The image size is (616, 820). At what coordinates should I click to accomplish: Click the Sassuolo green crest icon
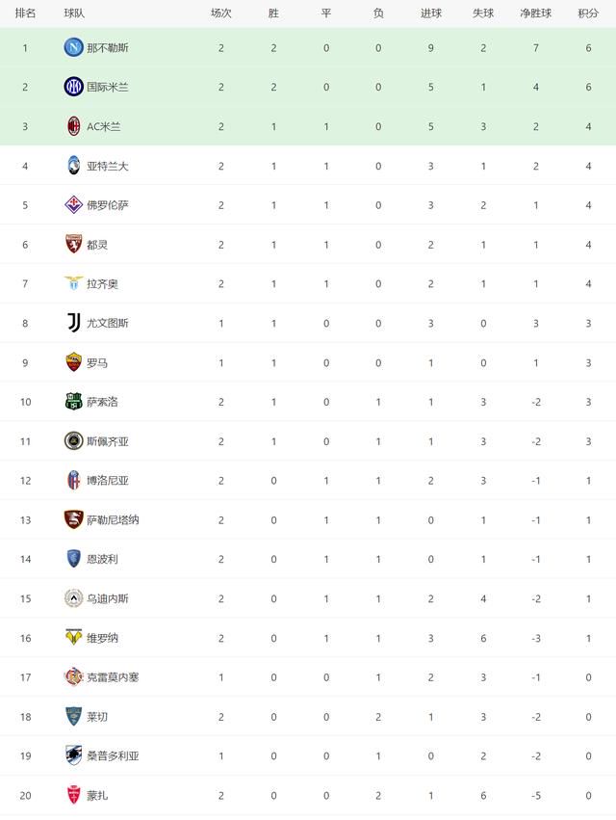click(74, 402)
